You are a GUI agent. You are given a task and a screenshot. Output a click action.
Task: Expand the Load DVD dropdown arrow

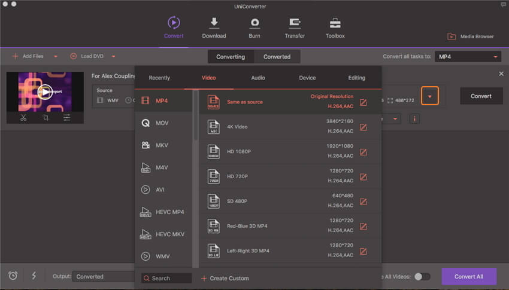(113, 56)
